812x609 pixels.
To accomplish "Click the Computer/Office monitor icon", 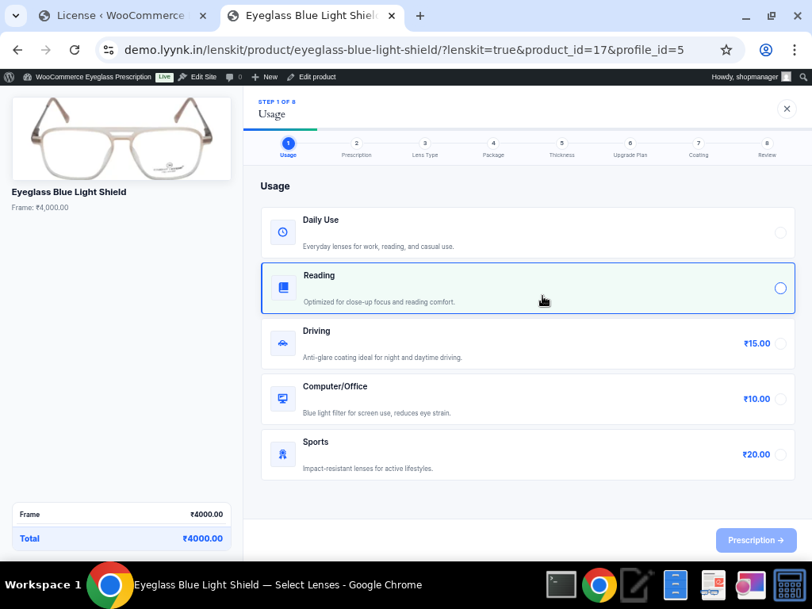I will [x=283, y=399].
